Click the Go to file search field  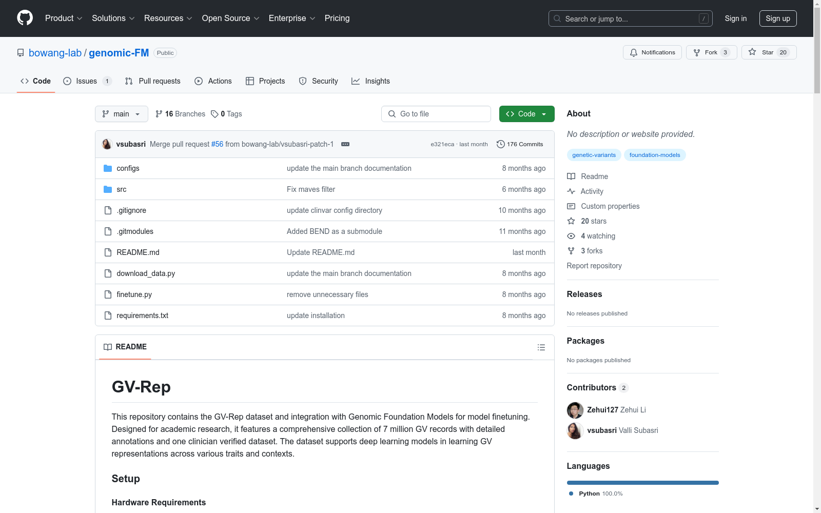[x=436, y=114]
